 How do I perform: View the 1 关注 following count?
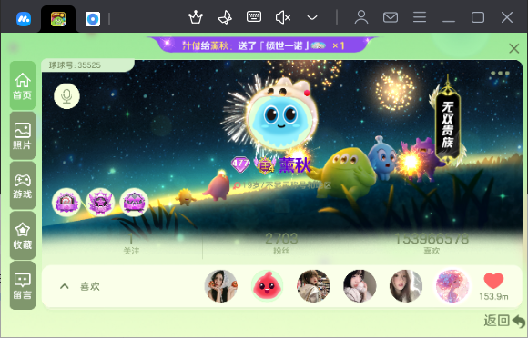(131, 244)
